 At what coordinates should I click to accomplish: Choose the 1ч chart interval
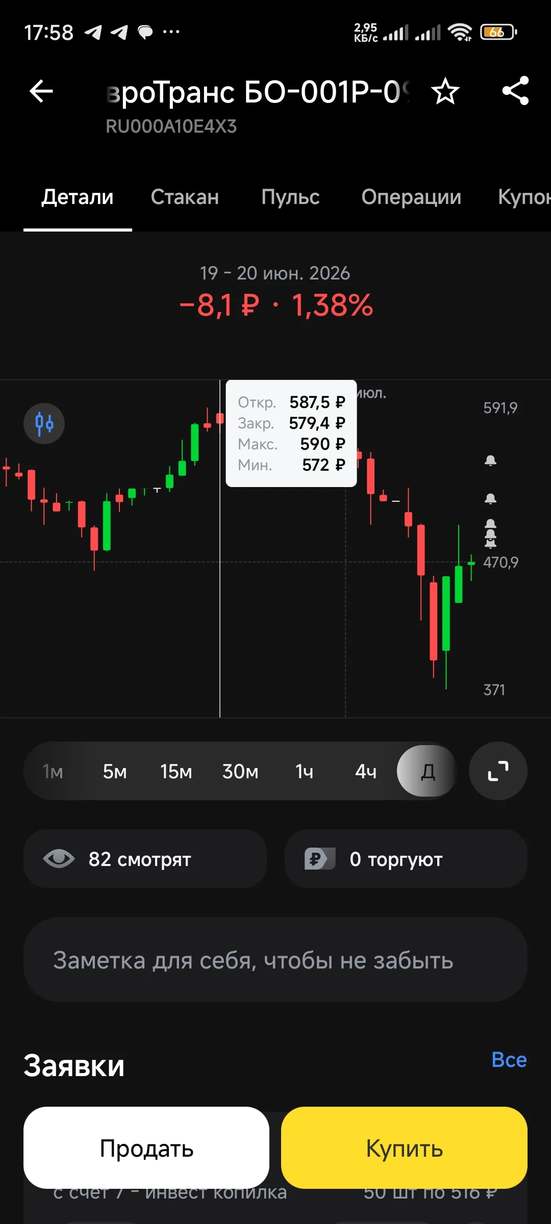click(x=304, y=771)
